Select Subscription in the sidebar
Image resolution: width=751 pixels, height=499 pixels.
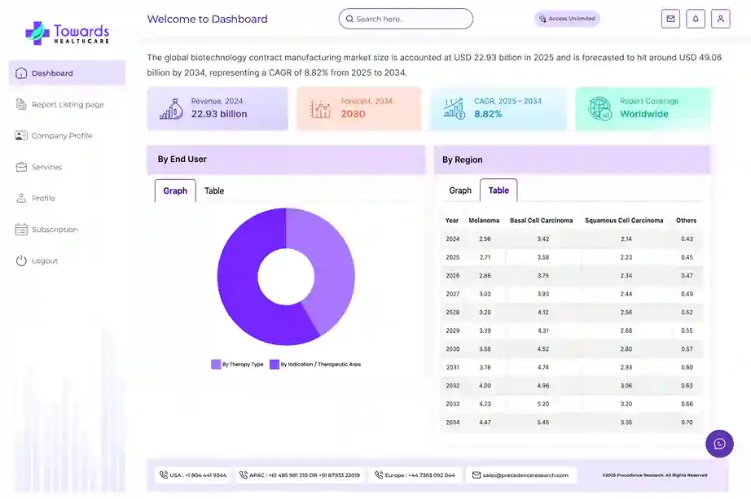(x=55, y=230)
